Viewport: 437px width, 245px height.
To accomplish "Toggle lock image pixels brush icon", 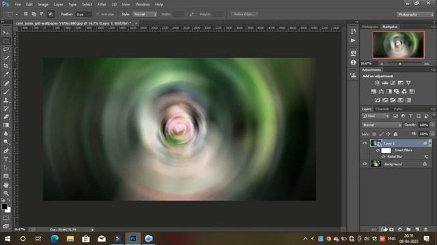I will point(381,134).
